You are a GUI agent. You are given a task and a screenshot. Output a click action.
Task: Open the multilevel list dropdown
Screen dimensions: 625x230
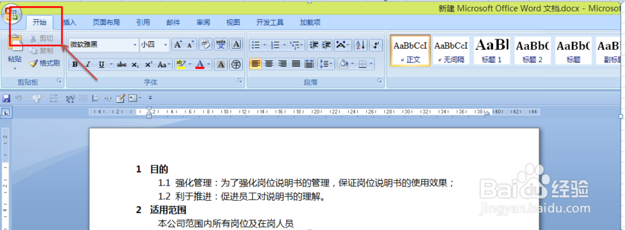(296, 45)
